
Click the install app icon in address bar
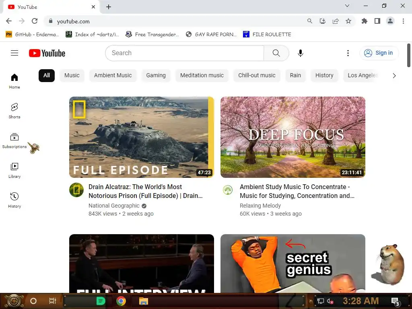pos(322,21)
